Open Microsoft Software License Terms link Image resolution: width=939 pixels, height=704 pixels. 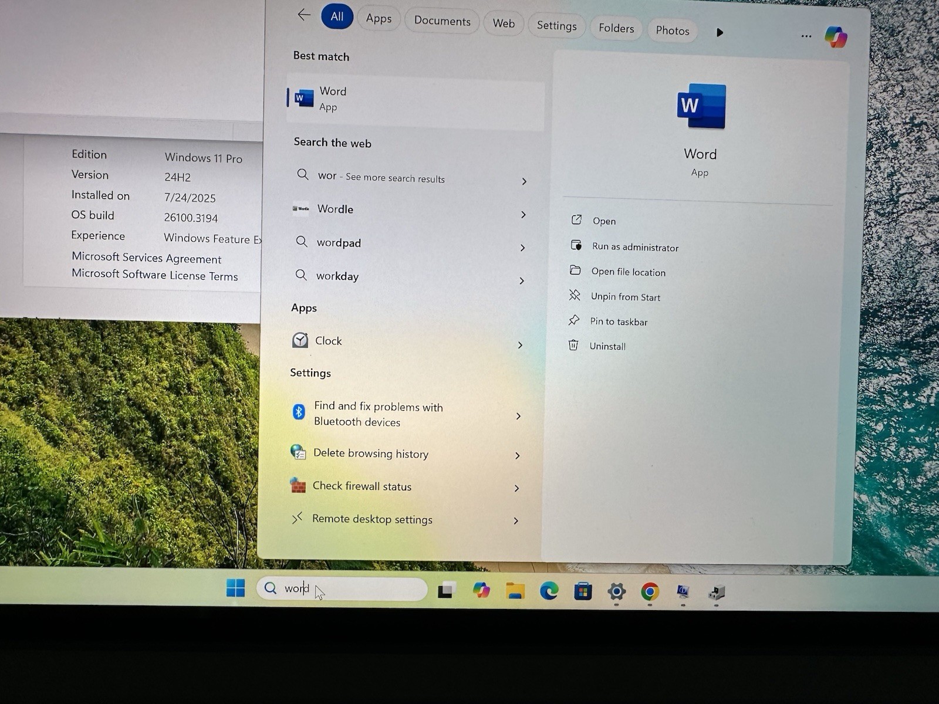(x=154, y=275)
